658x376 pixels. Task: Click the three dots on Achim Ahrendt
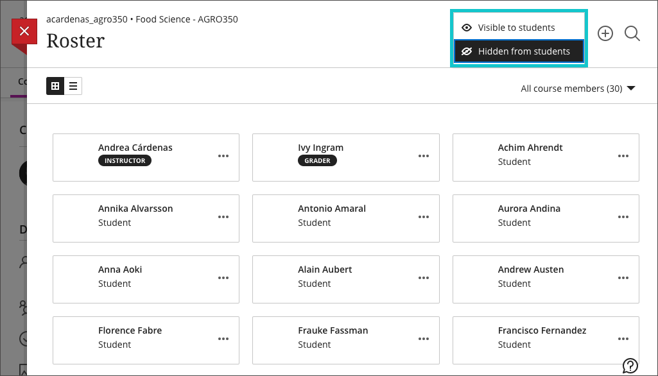[x=623, y=156]
